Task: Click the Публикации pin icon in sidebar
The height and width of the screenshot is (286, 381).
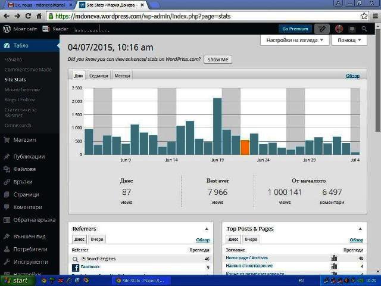Action: [7, 157]
